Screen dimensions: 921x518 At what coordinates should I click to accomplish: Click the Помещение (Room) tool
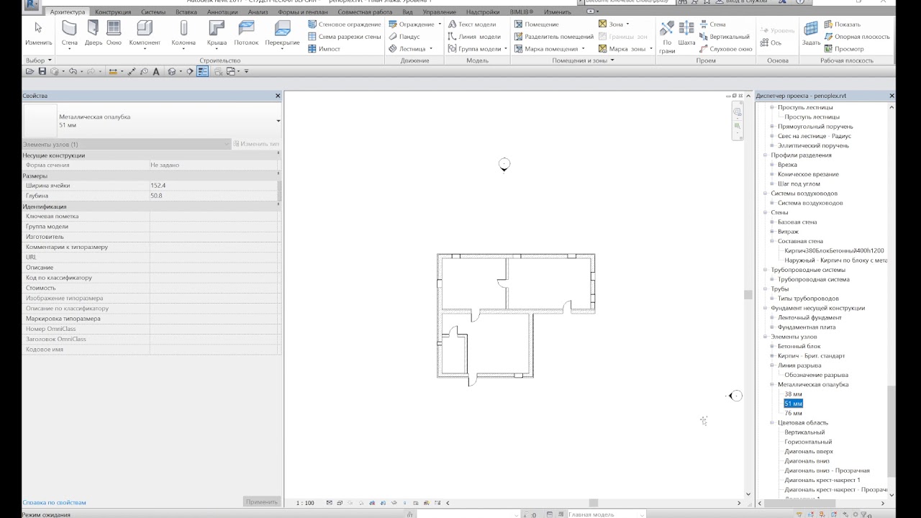[537, 24]
